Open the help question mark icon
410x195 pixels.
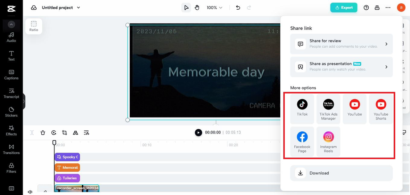(x=366, y=8)
